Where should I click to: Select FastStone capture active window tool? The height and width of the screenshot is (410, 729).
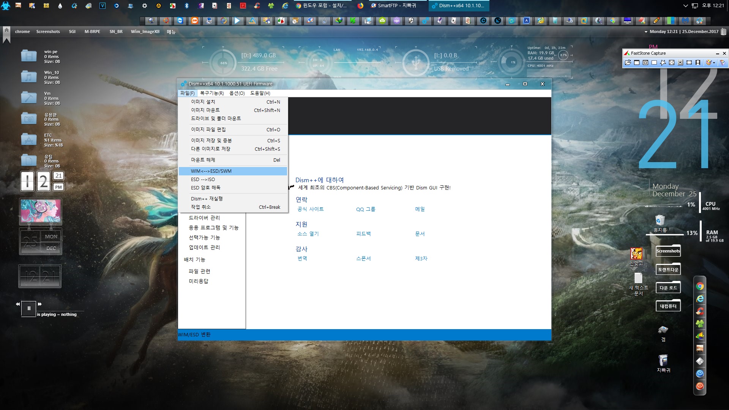pos(637,63)
